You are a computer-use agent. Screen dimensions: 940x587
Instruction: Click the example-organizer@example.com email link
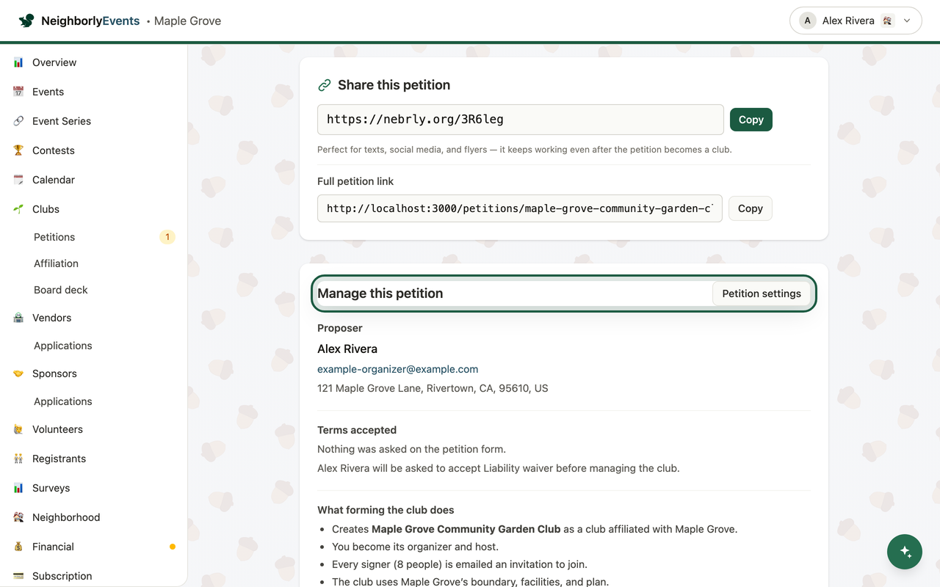coord(397,369)
